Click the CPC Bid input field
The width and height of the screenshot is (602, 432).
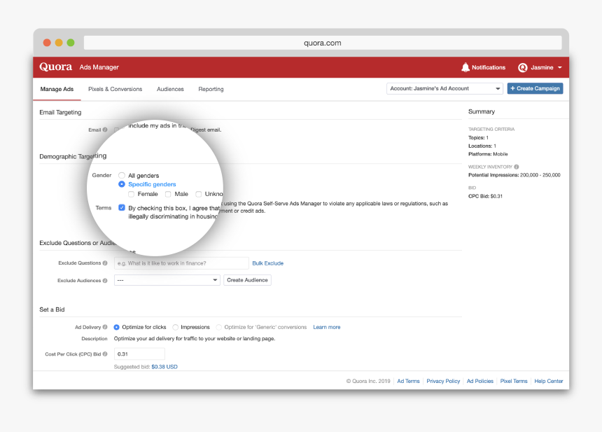pos(139,354)
